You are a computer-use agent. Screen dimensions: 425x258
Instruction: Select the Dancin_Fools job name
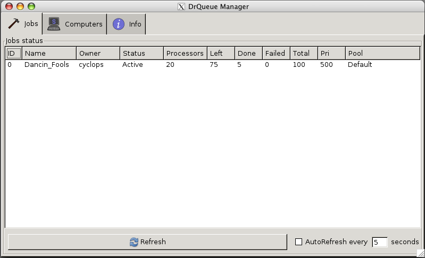click(x=47, y=65)
